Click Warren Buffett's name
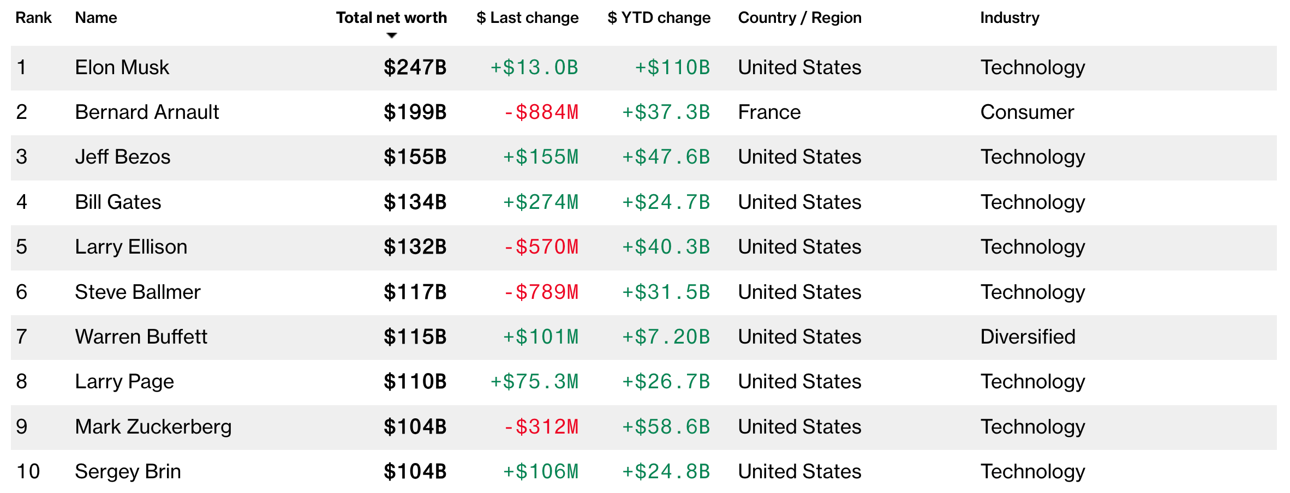1290x493 pixels. point(141,336)
